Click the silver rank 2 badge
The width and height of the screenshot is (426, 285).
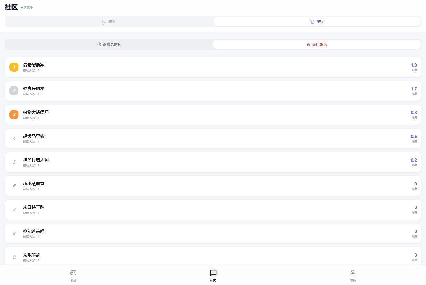click(14, 91)
